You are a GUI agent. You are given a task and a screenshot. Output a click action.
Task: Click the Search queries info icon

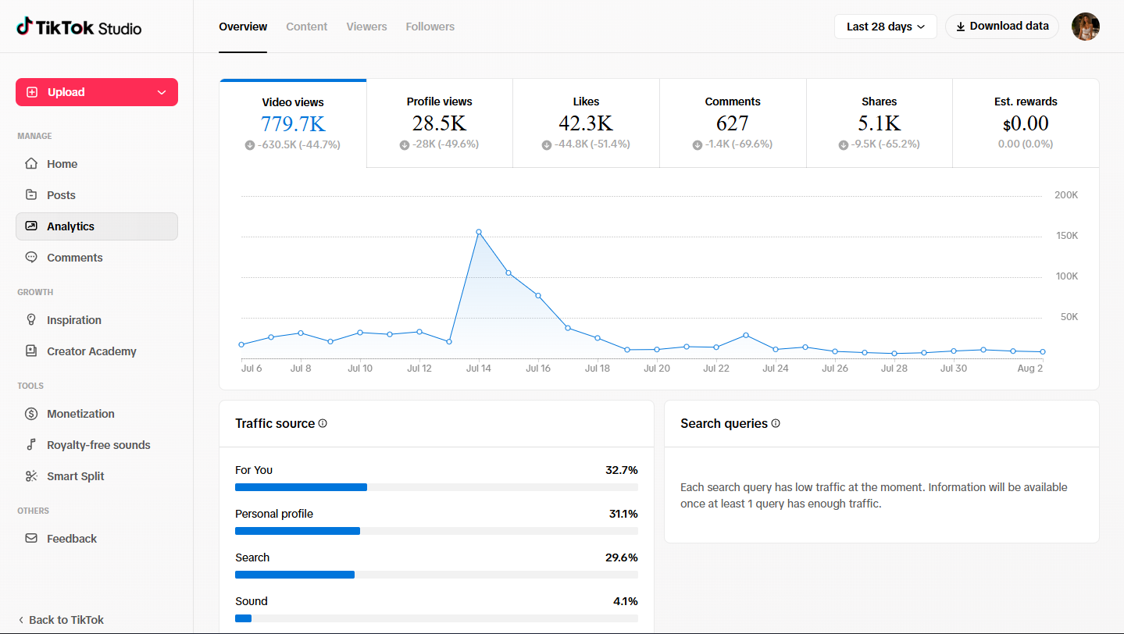point(776,423)
